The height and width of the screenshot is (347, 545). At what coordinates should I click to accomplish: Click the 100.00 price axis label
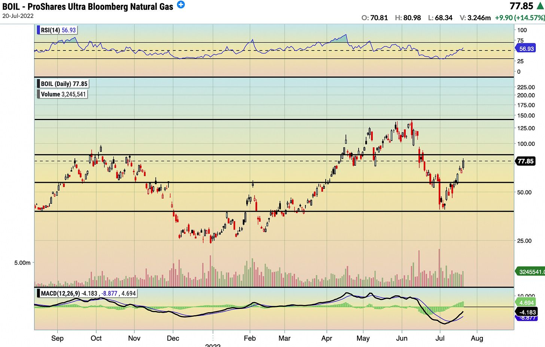point(526,144)
